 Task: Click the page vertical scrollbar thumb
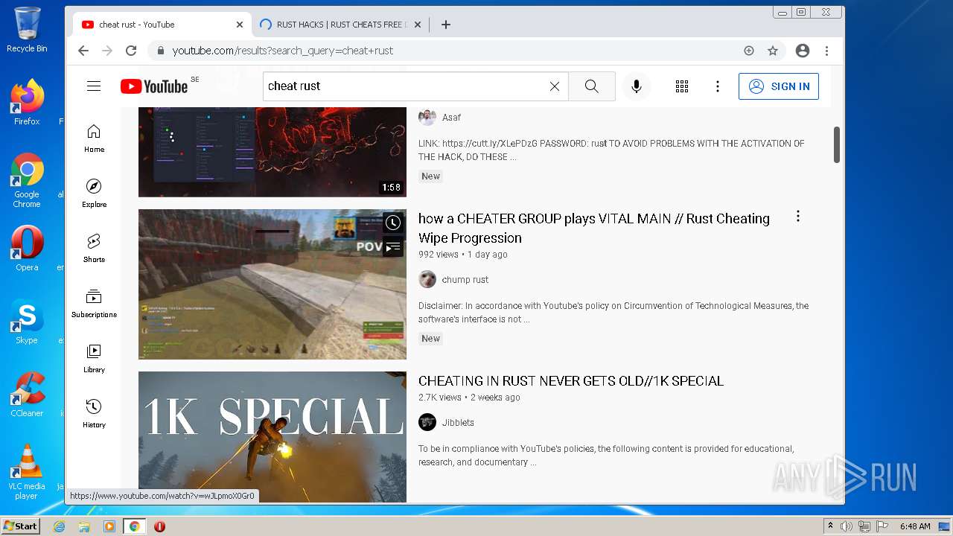click(837, 144)
